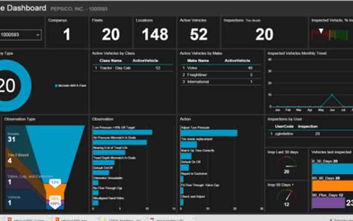This screenshot has height=221, width=353.
Task: Select the Default On Off action bar
Action: coord(185,167)
